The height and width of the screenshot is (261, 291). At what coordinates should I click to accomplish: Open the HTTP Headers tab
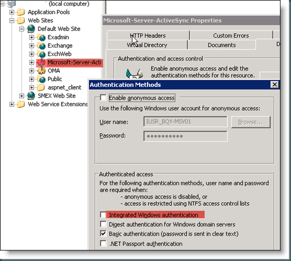click(x=148, y=35)
